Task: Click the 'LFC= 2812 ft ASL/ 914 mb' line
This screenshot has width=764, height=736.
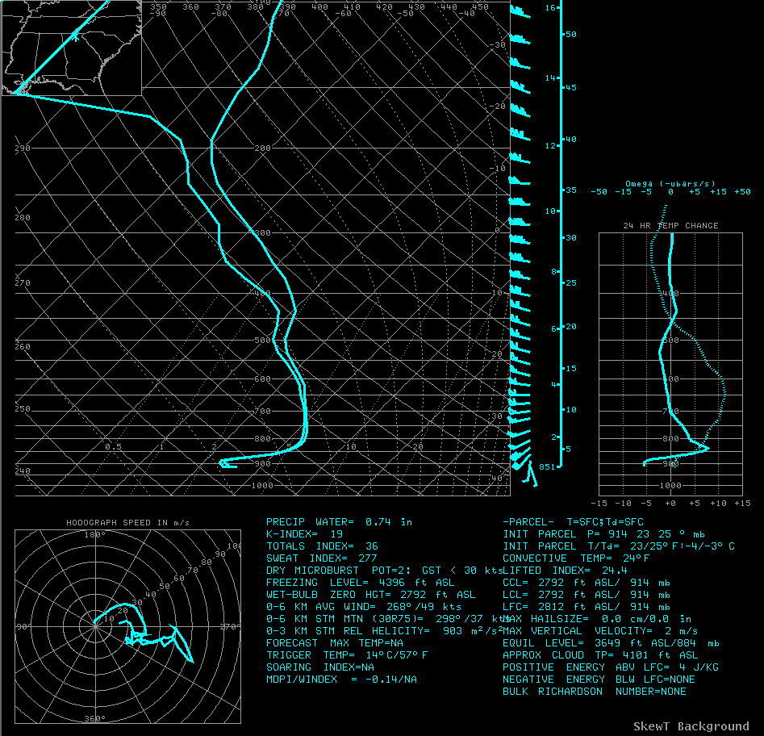Action: [x=587, y=607]
